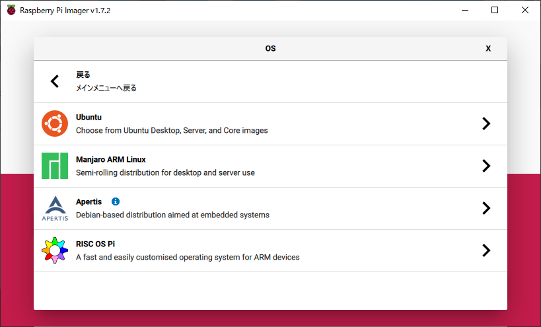Viewport: 541px width, 327px height.
Task: Click the OS dialog title
Action: [x=271, y=49]
